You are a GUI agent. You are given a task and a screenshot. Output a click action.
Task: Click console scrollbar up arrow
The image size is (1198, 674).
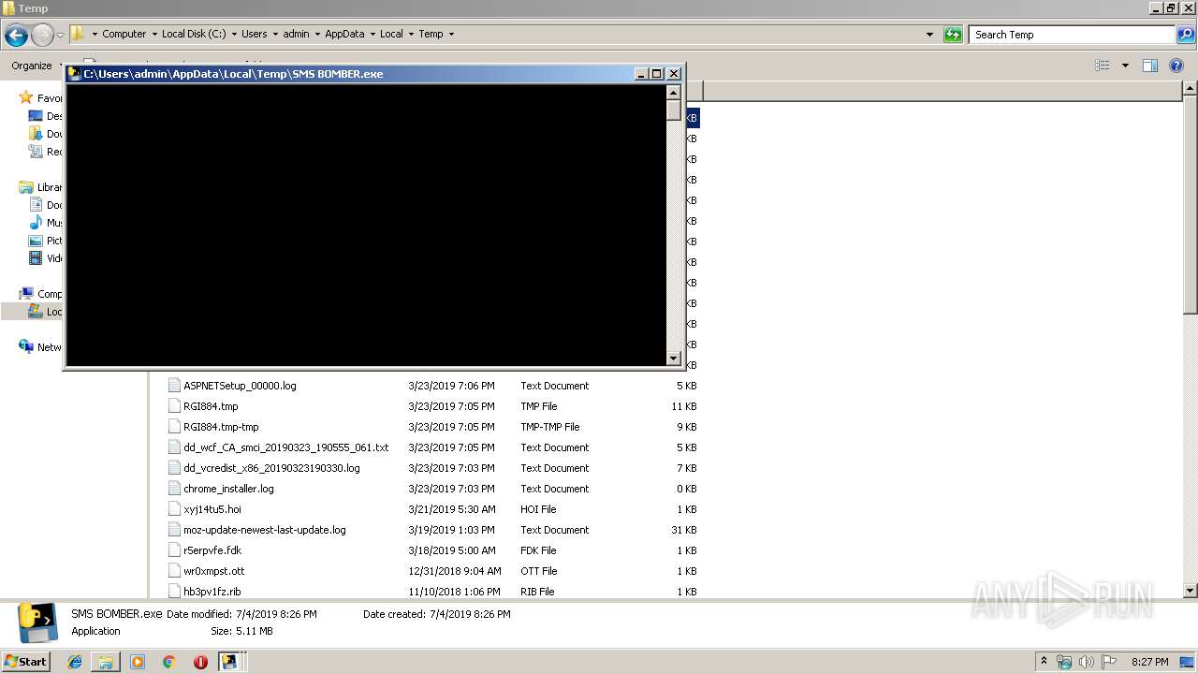click(x=673, y=92)
